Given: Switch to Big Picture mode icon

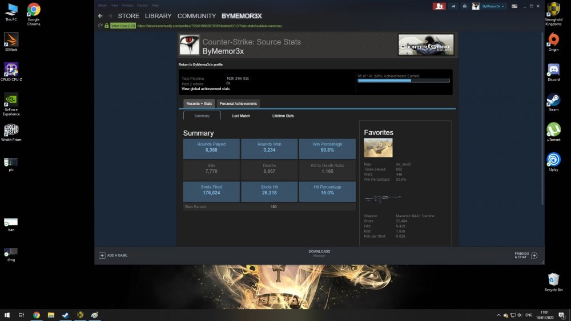Looking at the screenshot, I should click(514, 6).
